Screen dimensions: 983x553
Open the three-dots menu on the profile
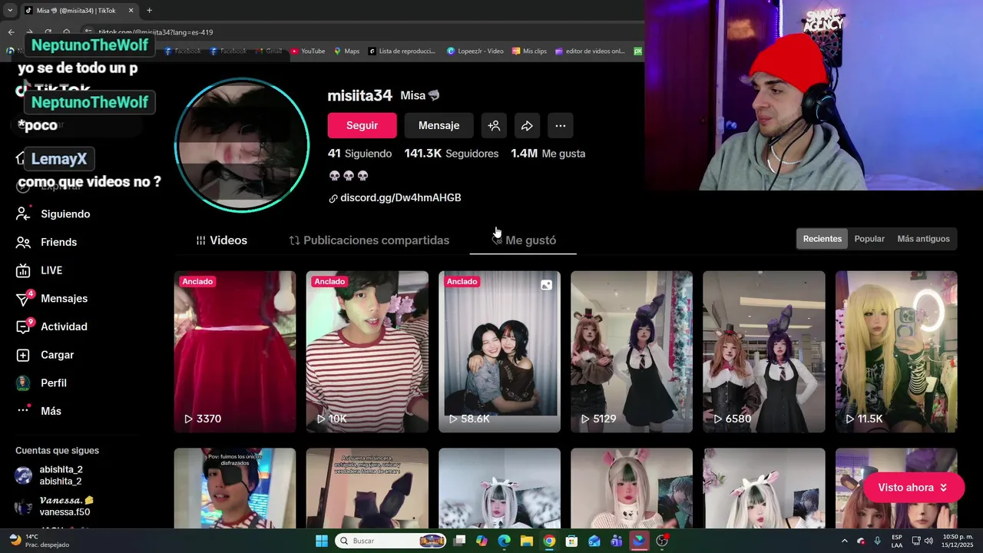point(560,125)
